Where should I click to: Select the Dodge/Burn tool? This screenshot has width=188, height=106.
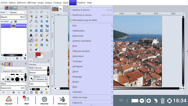[36, 49]
